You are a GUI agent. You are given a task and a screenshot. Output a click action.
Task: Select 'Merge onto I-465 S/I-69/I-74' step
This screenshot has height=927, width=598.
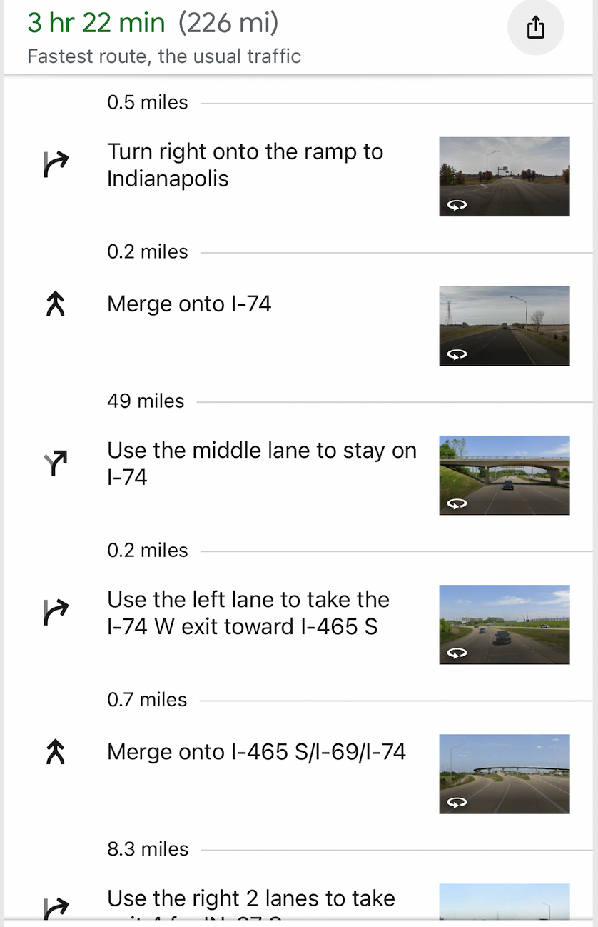(256, 752)
